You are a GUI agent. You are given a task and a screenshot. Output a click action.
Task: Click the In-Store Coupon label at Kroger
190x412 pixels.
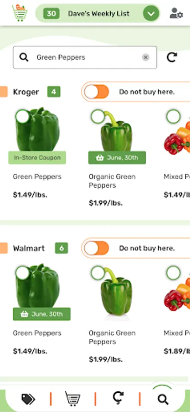(x=37, y=157)
